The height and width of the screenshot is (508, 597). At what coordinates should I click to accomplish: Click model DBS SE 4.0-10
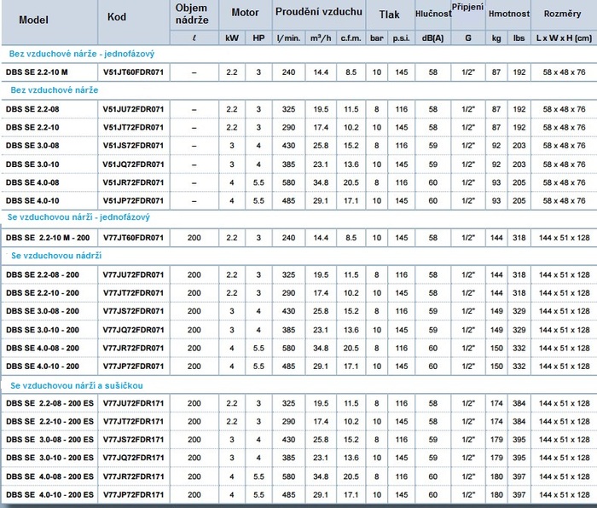[32, 201]
